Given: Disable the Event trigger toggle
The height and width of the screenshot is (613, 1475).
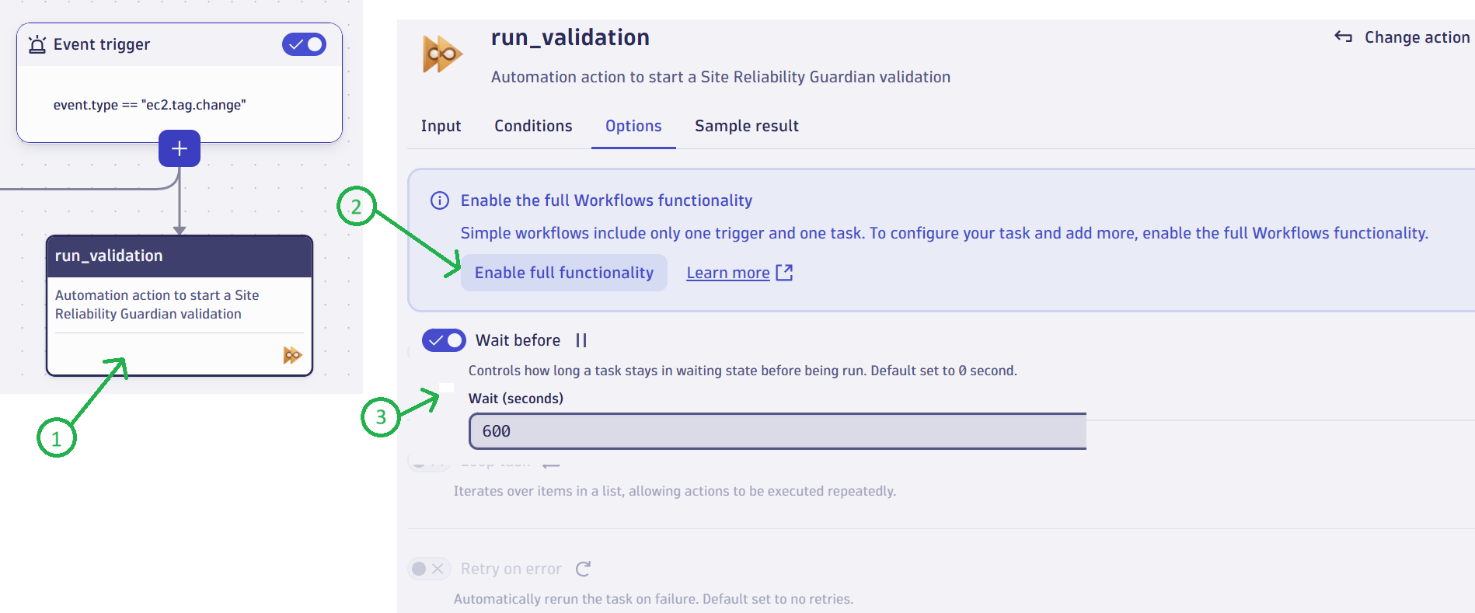Looking at the screenshot, I should (304, 44).
